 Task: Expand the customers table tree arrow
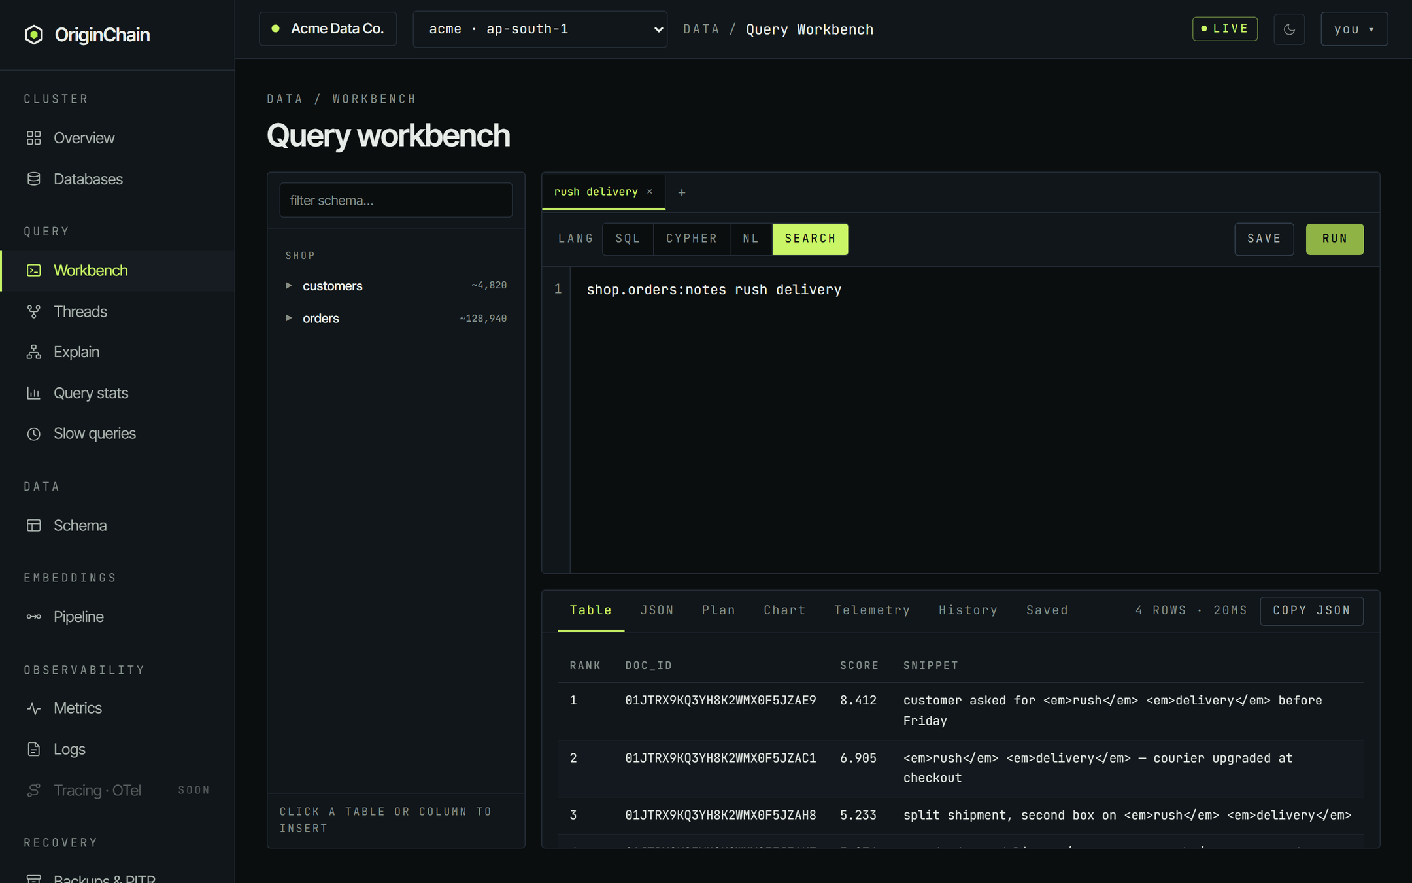[288, 286]
